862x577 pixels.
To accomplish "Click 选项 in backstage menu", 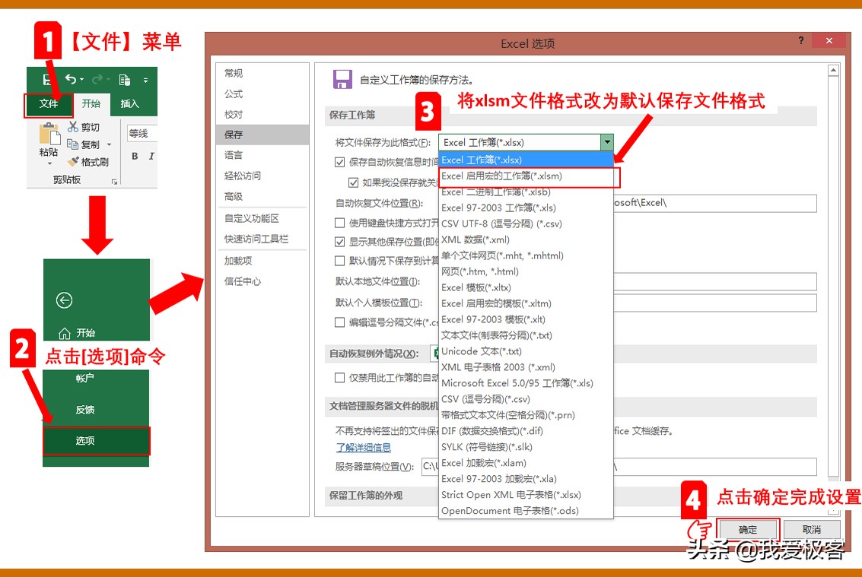I will [96, 441].
